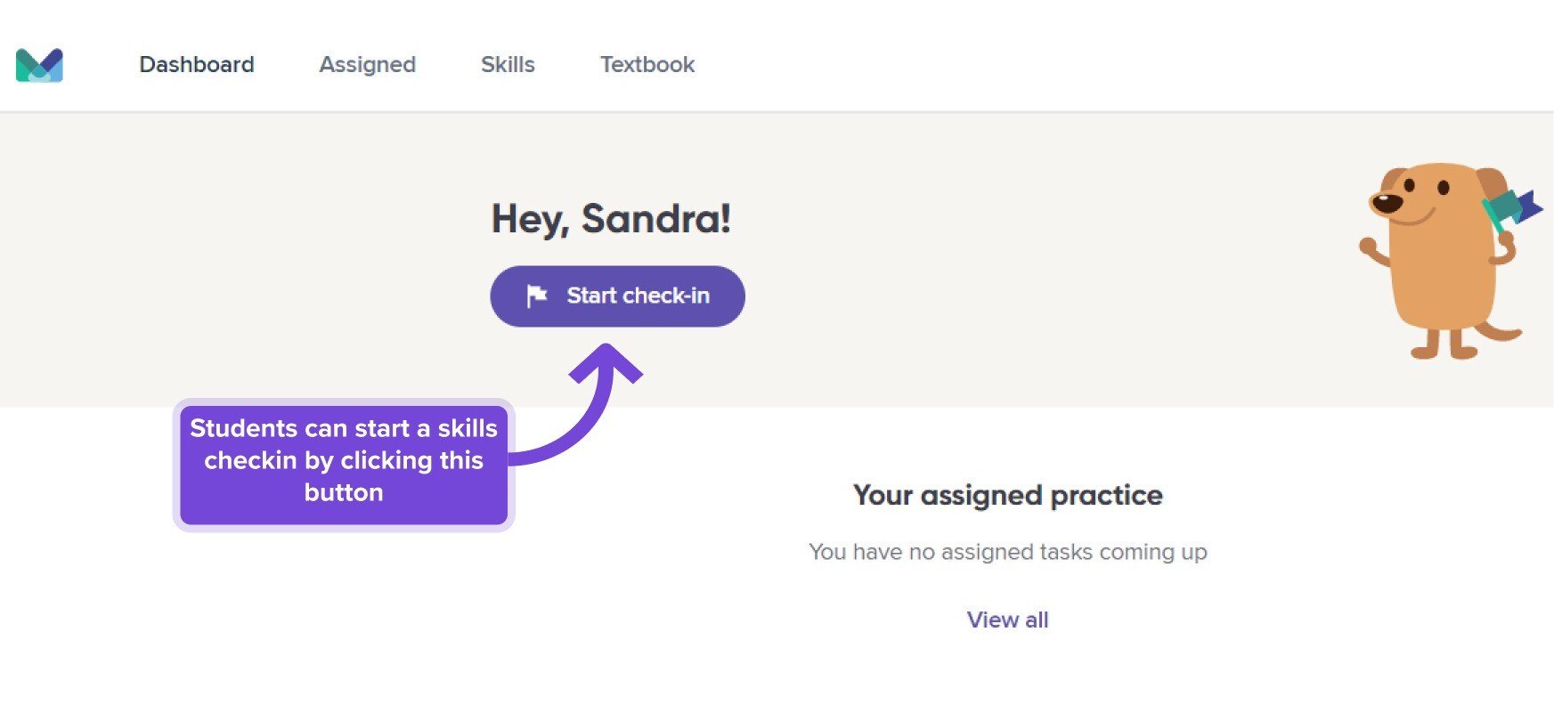Click the curved purple arrow's head
Image resolution: width=1554 pixels, height=705 pixels.
(x=606, y=363)
